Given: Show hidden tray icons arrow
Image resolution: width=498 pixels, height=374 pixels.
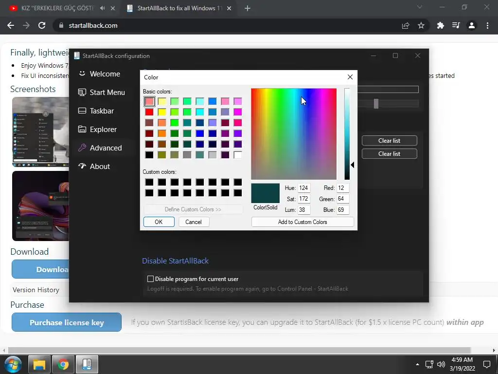Looking at the screenshot, I should (417, 364).
